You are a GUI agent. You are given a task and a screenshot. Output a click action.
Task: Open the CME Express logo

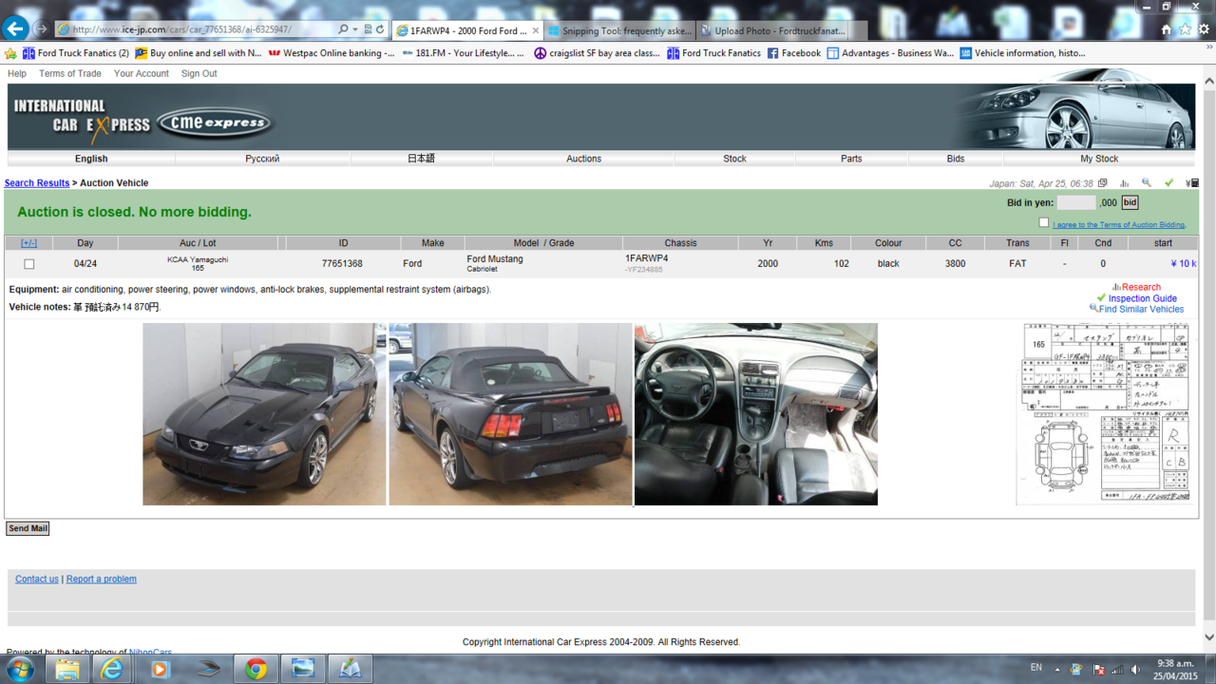click(215, 123)
